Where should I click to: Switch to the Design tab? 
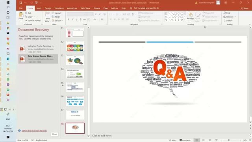48,8
